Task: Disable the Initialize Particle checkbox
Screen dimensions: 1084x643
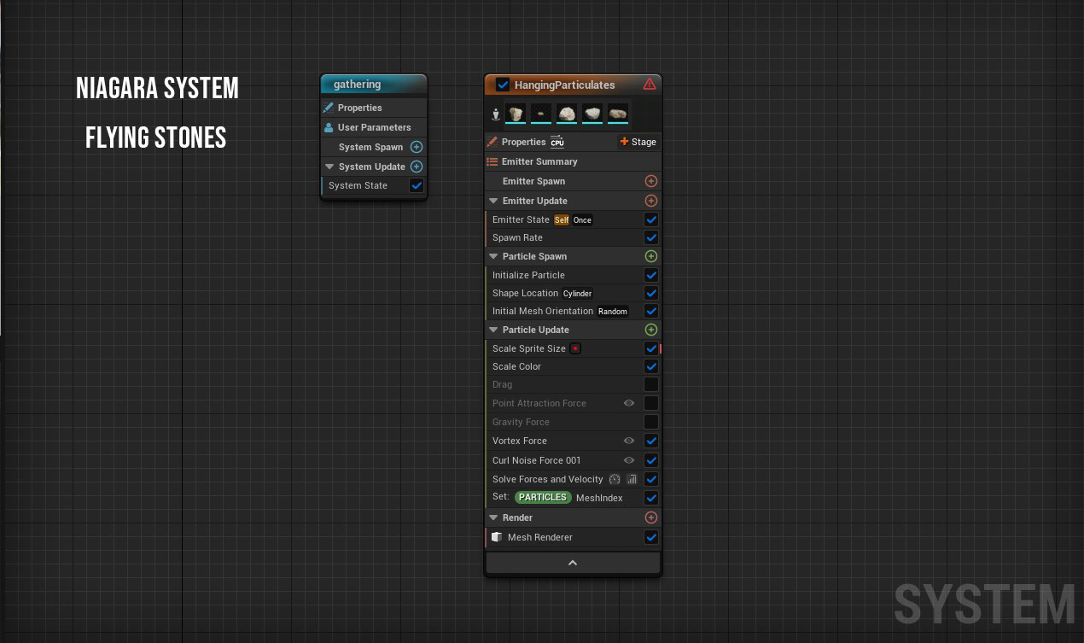Action: pos(651,275)
